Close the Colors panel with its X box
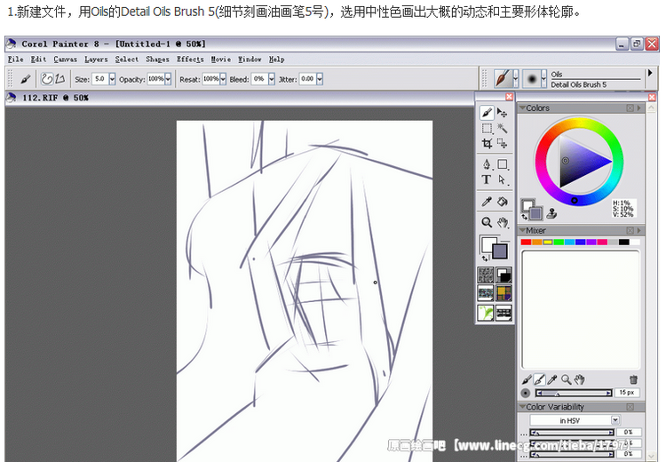Image resolution: width=666 pixels, height=462 pixels. point(630,108)
